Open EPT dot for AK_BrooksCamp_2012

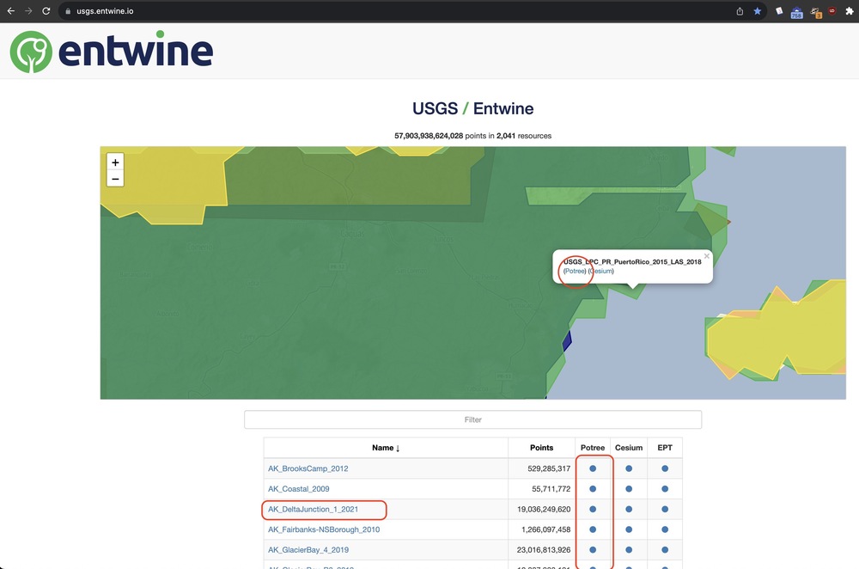tap(665, 468)
